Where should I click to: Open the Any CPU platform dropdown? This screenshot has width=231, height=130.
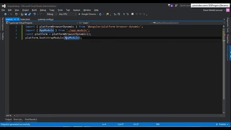[67, 14]
